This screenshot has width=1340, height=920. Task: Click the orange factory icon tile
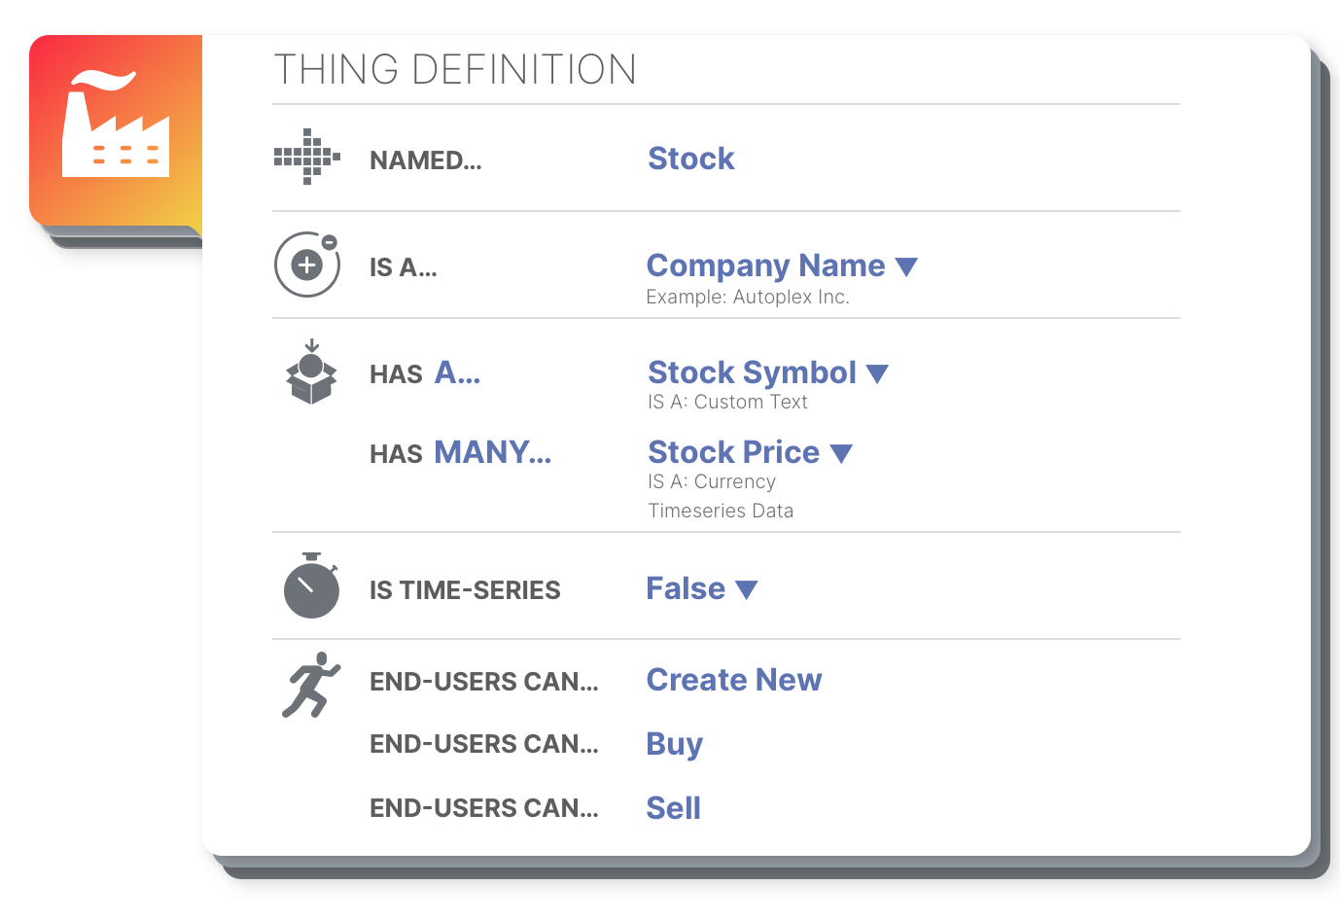coord(116,130)
